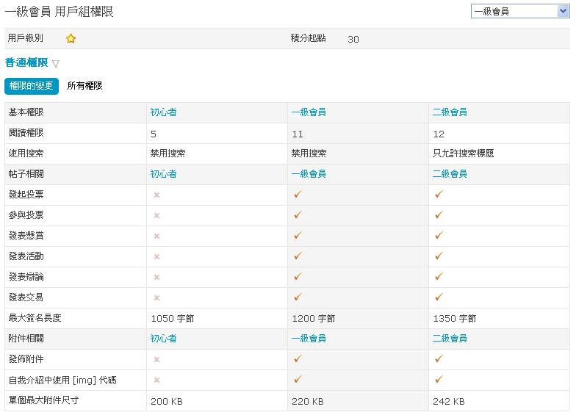
Task: Collapse the 普通權限 section triangle
Action: pyautogui.click(x=56, y=64)
